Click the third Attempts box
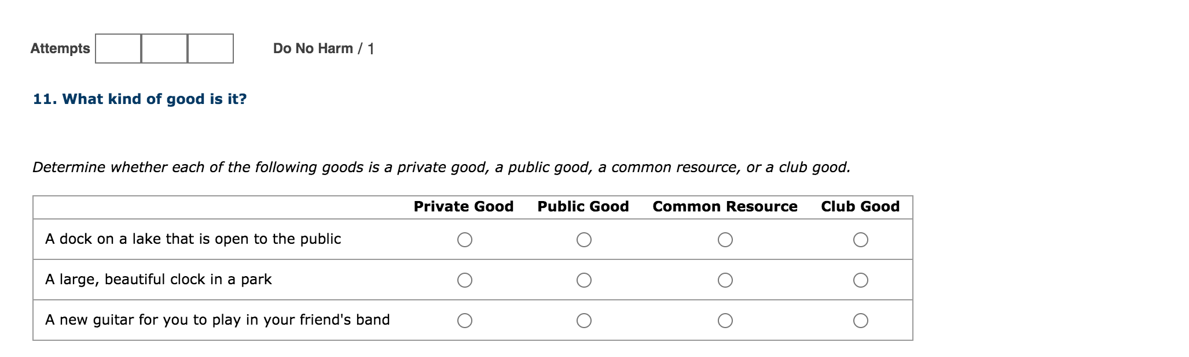 point(210,49)
